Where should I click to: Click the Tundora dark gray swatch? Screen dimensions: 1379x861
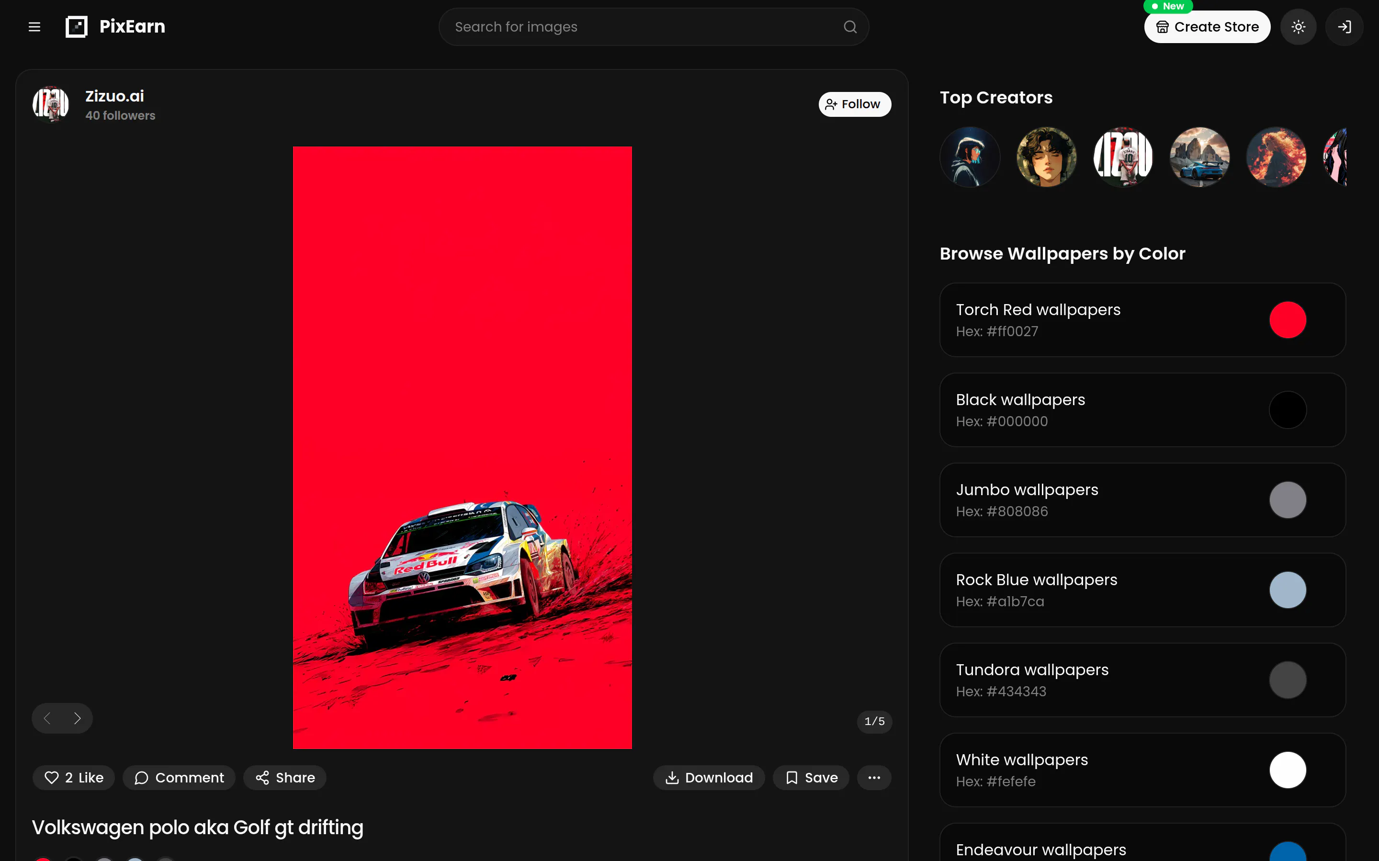click(1288, 680)
